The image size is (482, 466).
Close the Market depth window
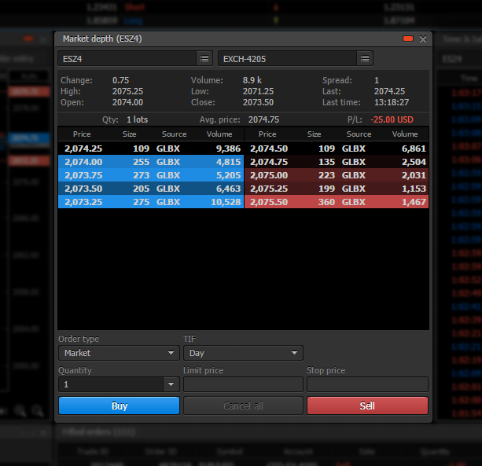click(x=423, y=39)
